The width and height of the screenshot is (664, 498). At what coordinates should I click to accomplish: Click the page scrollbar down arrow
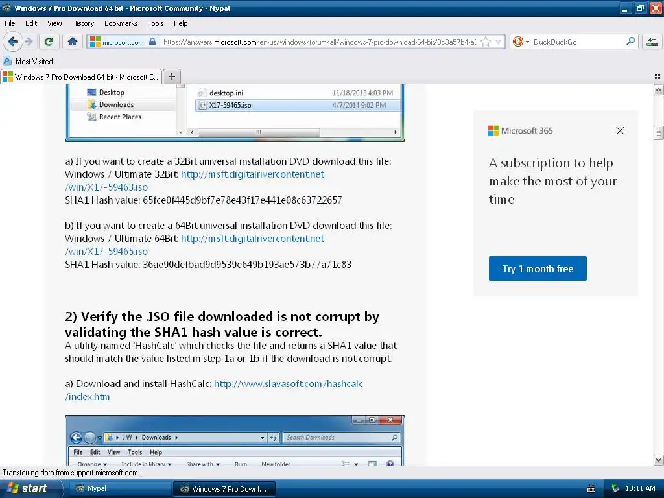[x=658, y=460]
